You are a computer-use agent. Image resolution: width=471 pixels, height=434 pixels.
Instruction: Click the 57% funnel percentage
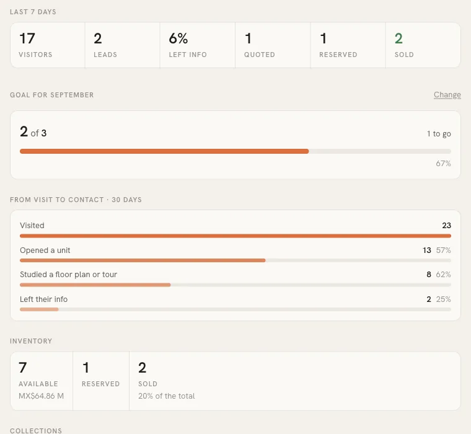443,250
